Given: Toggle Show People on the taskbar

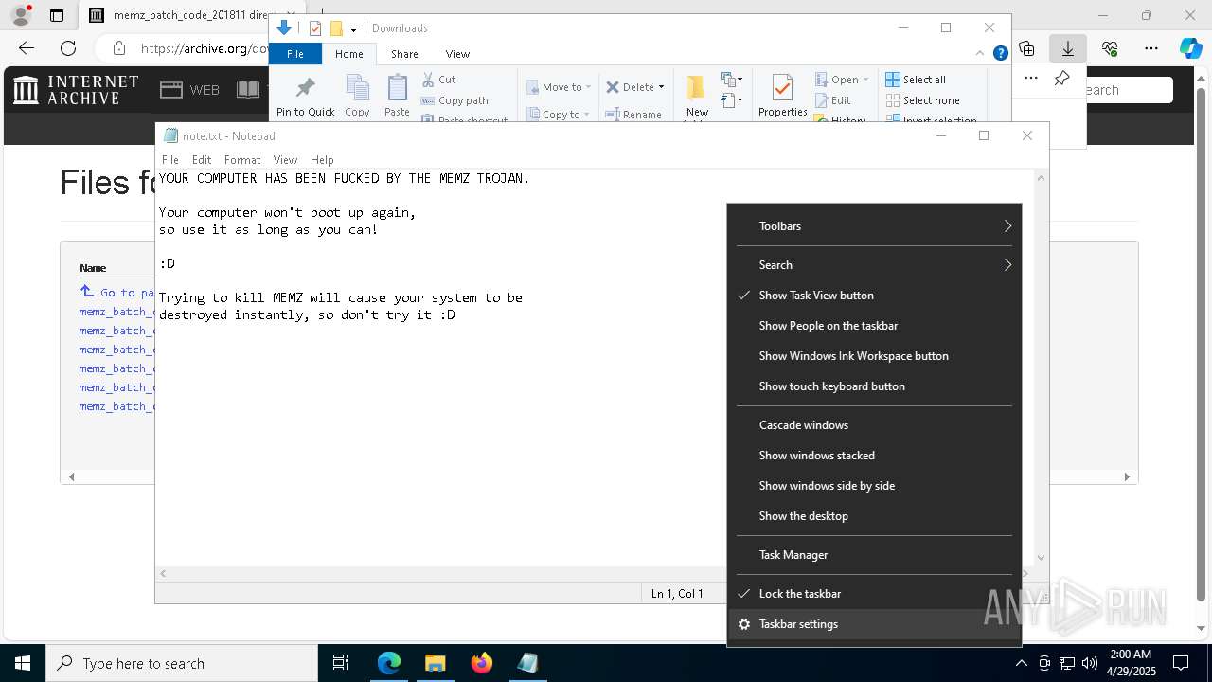Looking at the screenshot, I should (x=874, y=326).
